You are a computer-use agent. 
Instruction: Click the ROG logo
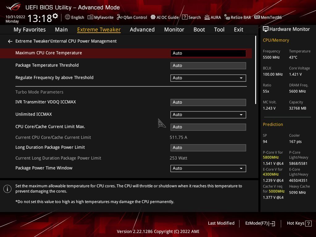point(13,7)
